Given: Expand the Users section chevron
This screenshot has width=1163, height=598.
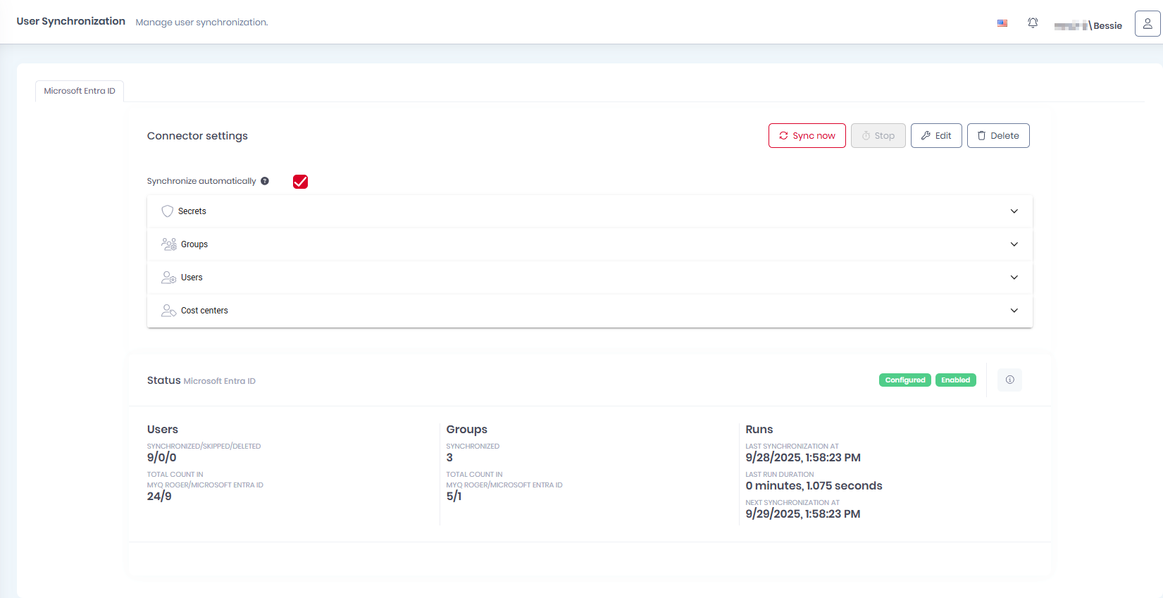Looking at the screenshot, I should tap(1014, 278).
